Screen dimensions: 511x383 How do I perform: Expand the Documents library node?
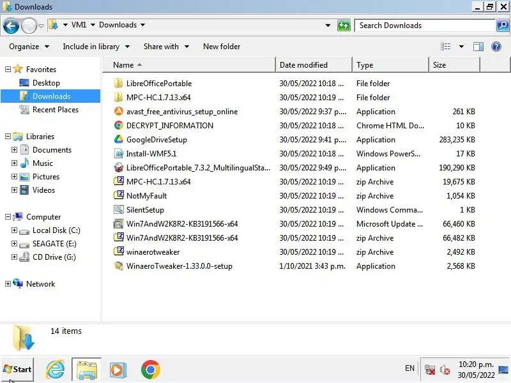click(14, 149)
